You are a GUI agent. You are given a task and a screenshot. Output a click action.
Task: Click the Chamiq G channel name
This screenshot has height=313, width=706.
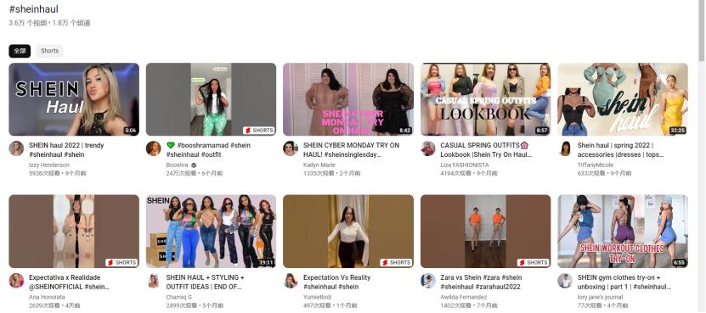pos(178,297)
